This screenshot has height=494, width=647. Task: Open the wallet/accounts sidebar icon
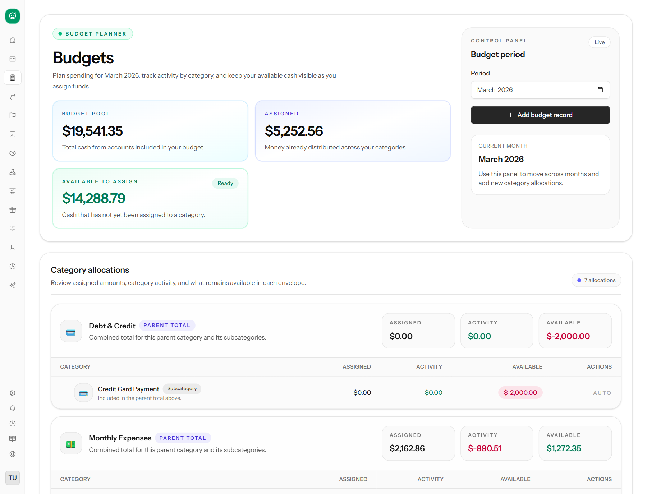13,59
